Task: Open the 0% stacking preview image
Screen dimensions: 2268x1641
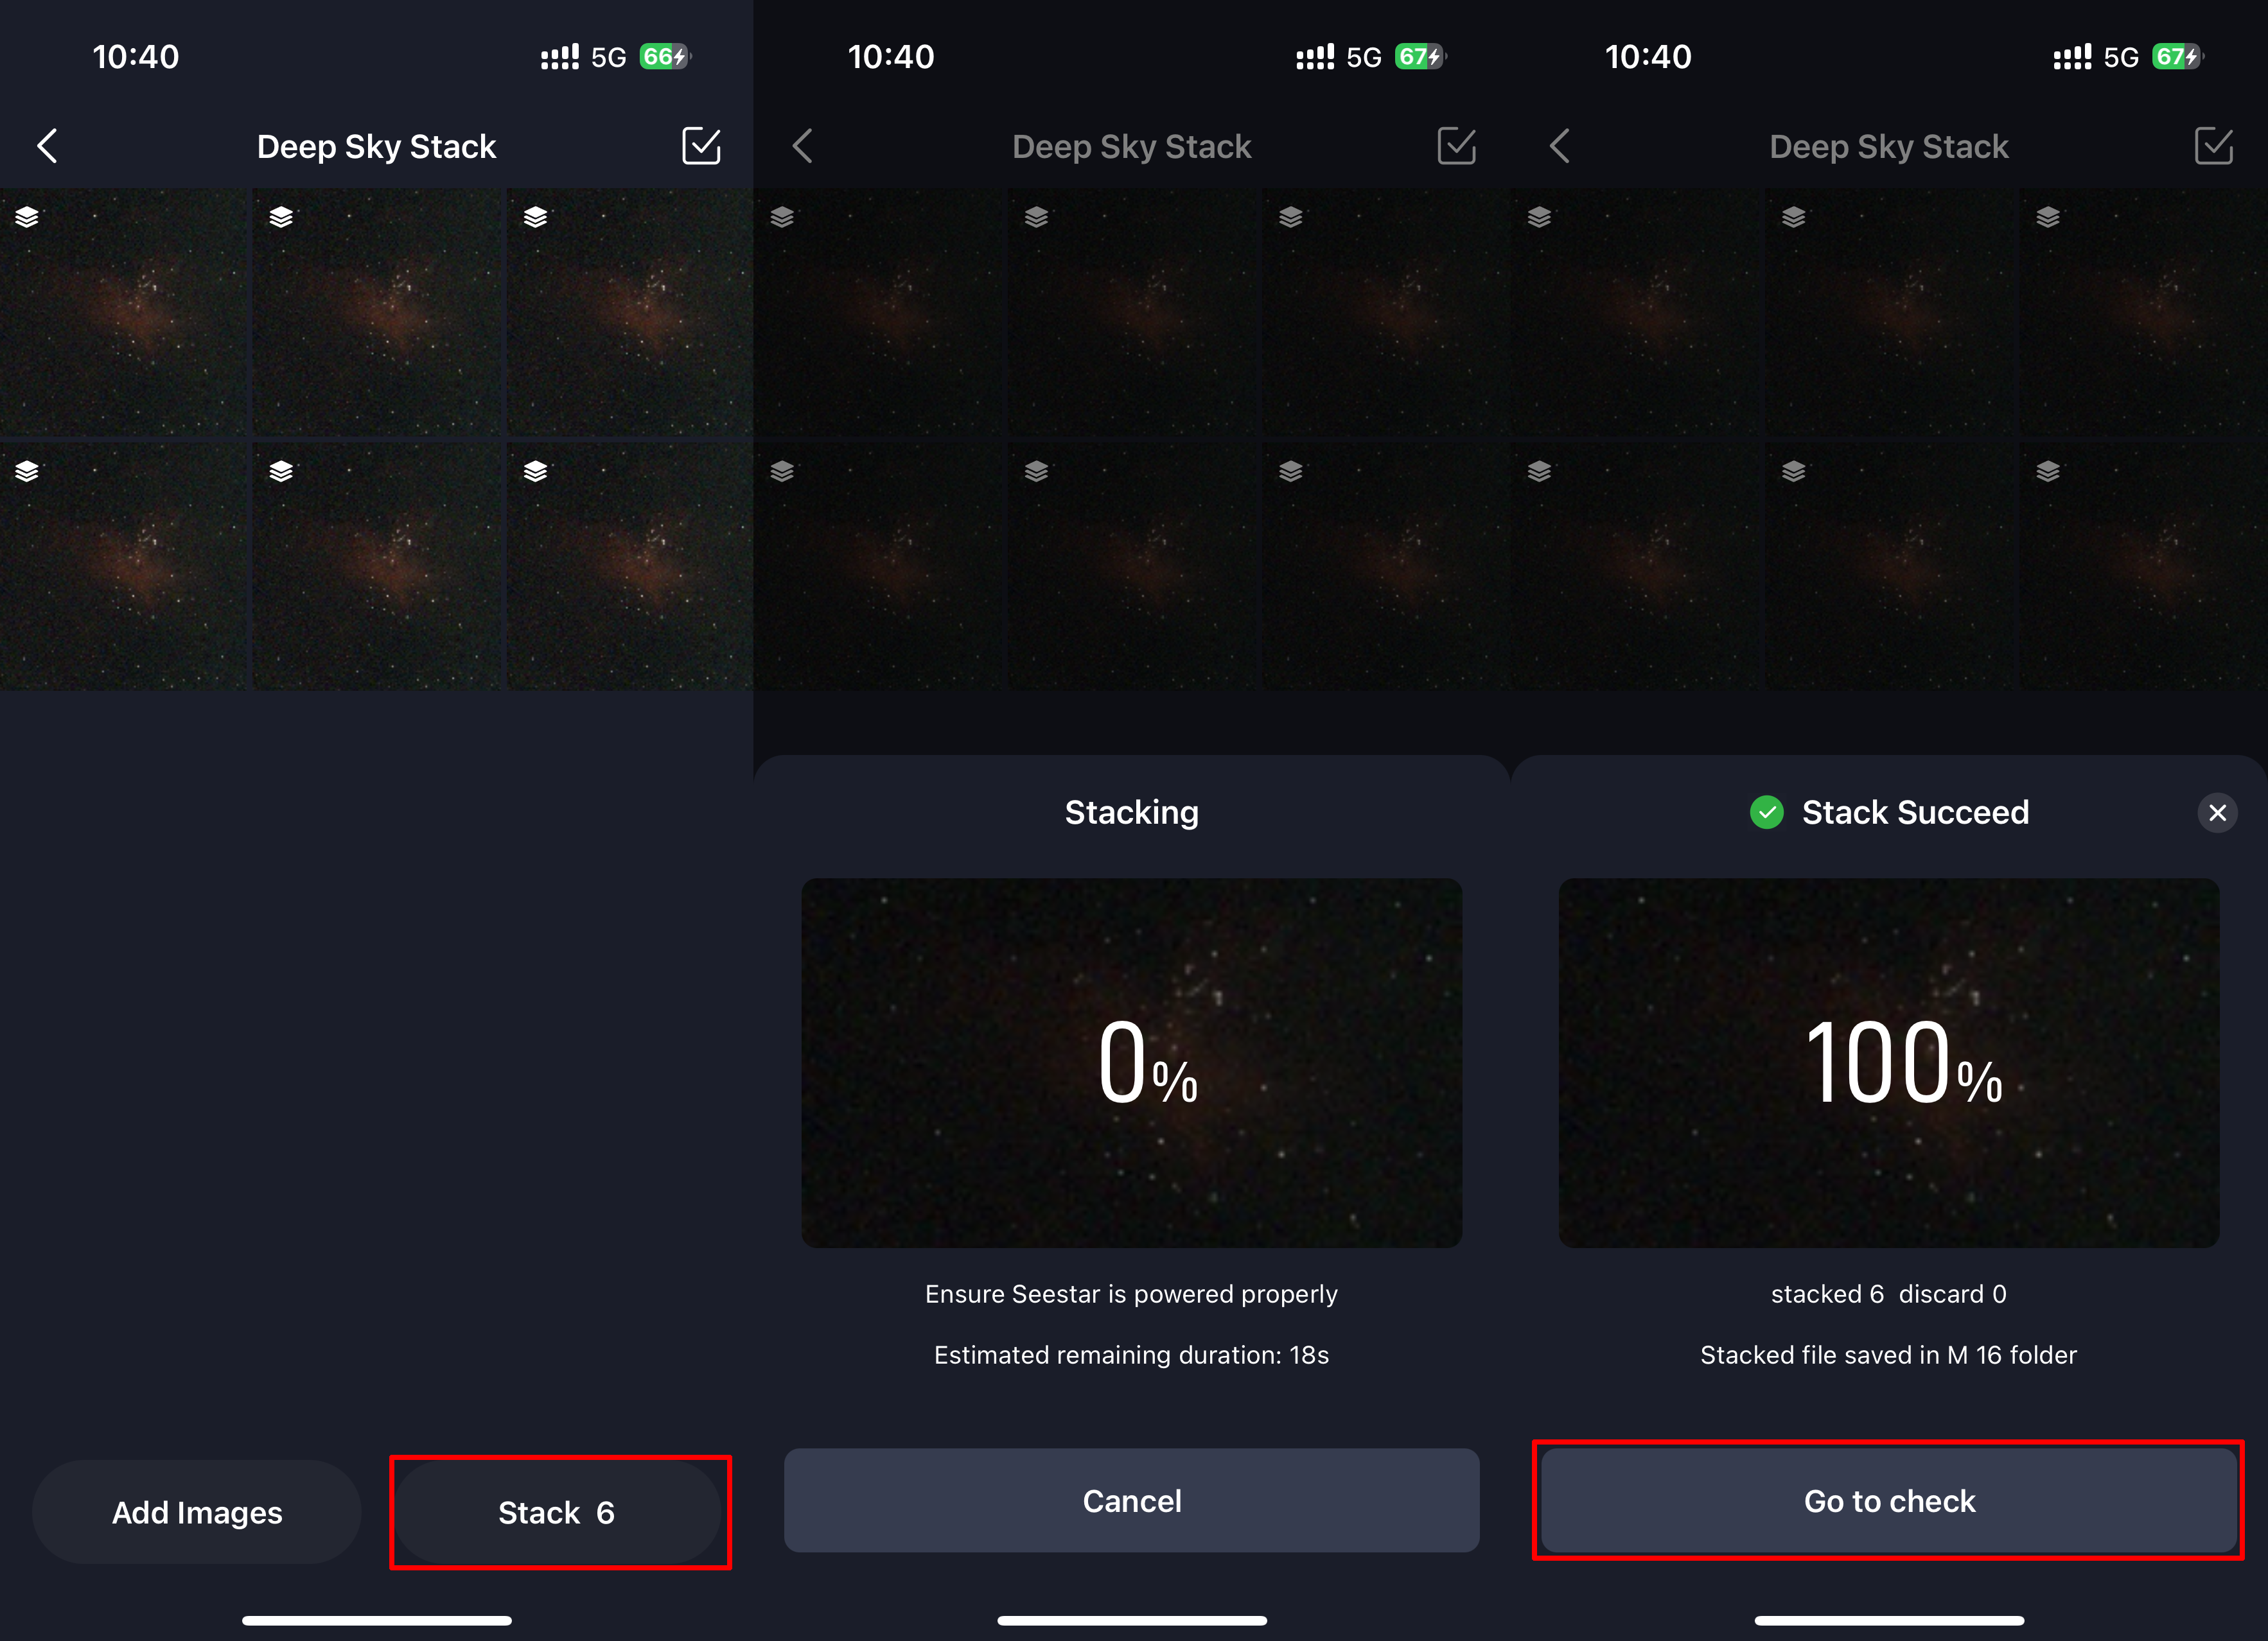Action: [1131, 1063]
